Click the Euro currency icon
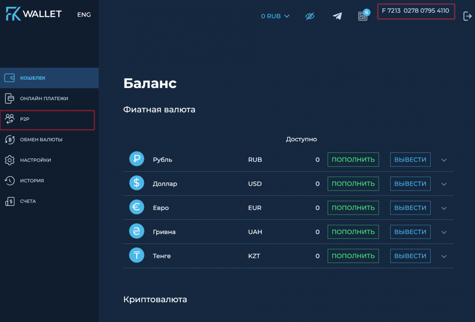This screenshot has width=475, height=322. pos(137,208)
